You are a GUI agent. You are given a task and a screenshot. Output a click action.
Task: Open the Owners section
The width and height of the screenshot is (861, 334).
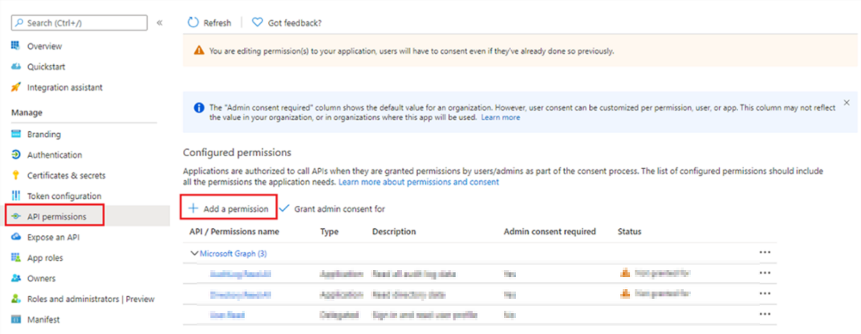pyautogui.click(x=42, y=279)
